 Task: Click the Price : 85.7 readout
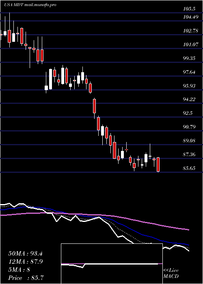[26, 278]
